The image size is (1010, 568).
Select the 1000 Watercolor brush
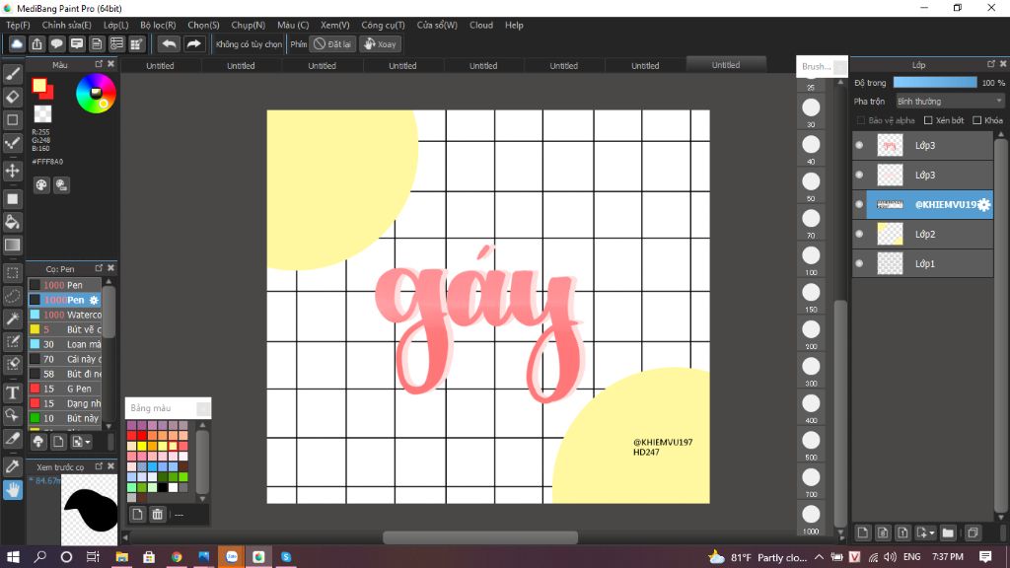64,315
